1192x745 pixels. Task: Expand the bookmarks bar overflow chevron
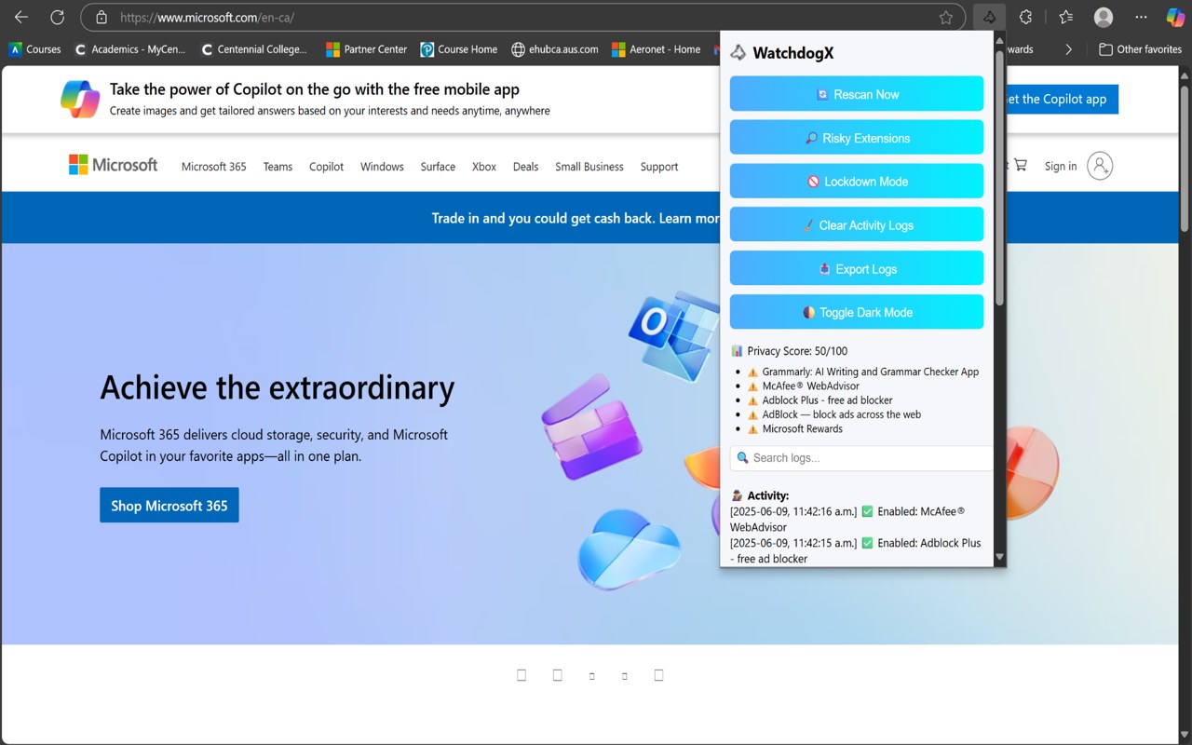1068,49
